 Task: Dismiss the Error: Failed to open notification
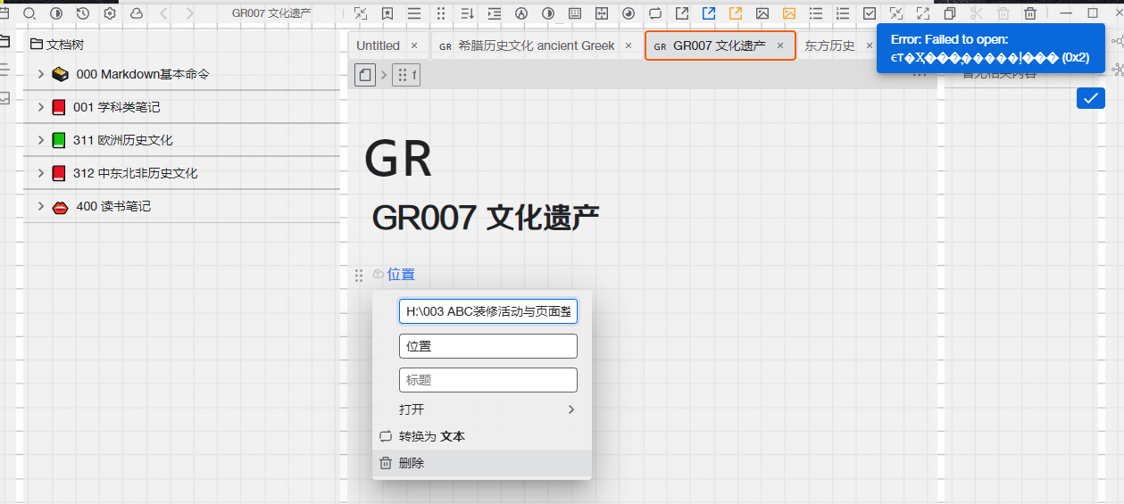pos(990,48)
